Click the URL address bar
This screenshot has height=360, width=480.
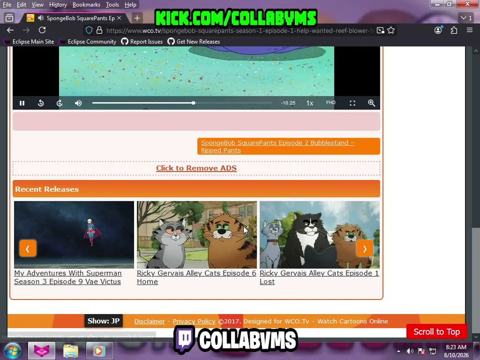(x=239, y=30)
